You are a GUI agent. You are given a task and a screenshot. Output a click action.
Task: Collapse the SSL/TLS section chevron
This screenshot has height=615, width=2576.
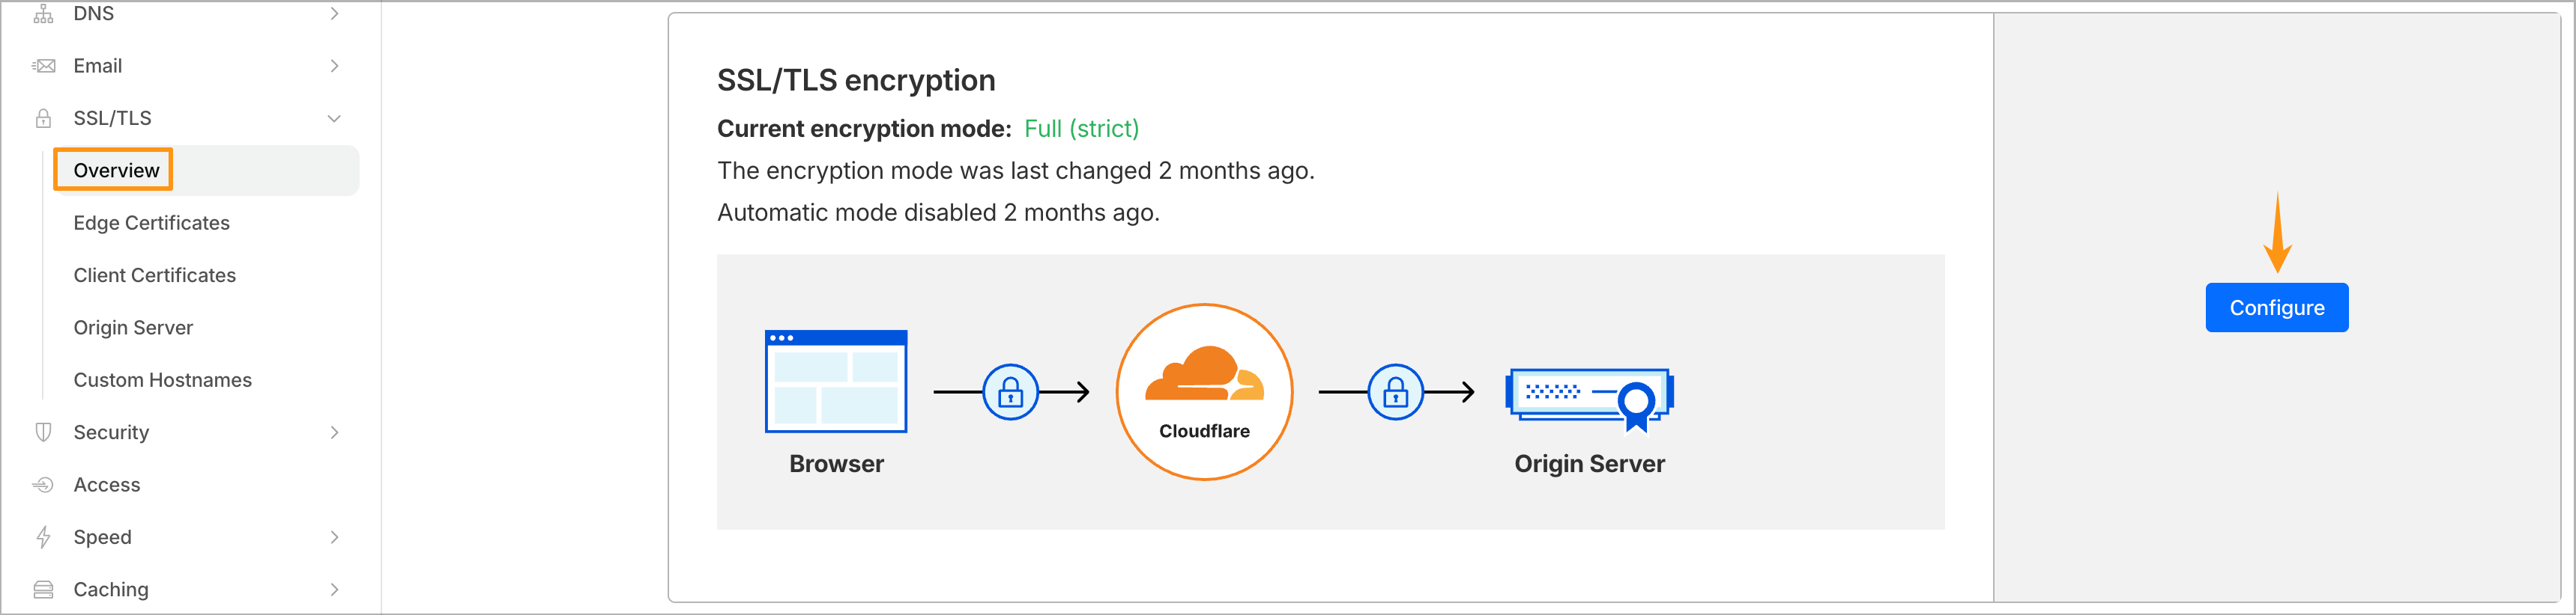pyautogui.click(x=335, y=117)
